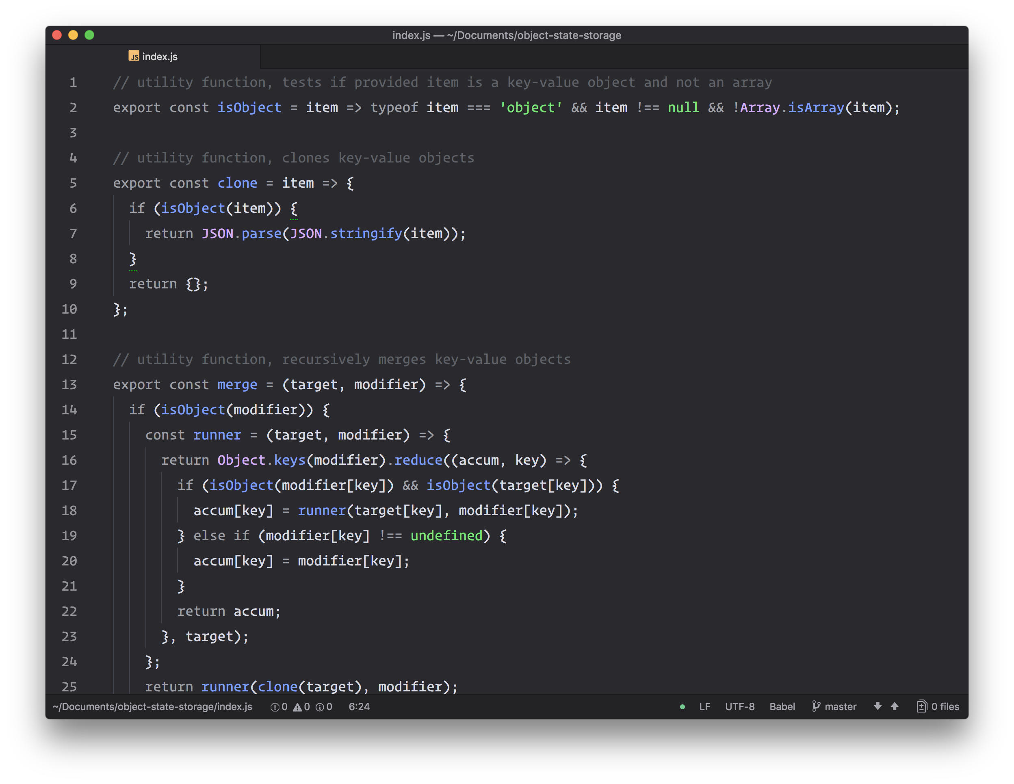
Task: Copy file path from status bar path
Action: tap(152, 706)
